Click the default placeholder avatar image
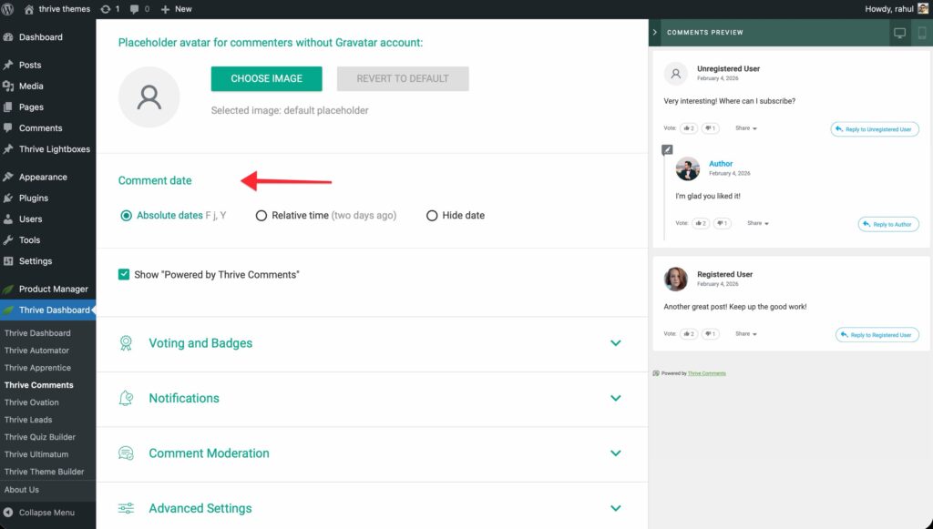 149,97
